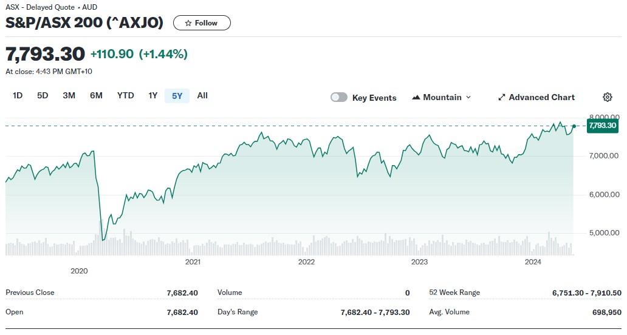Select the 5D time range tab
627x335 pixels.
(x=43, y=95)
